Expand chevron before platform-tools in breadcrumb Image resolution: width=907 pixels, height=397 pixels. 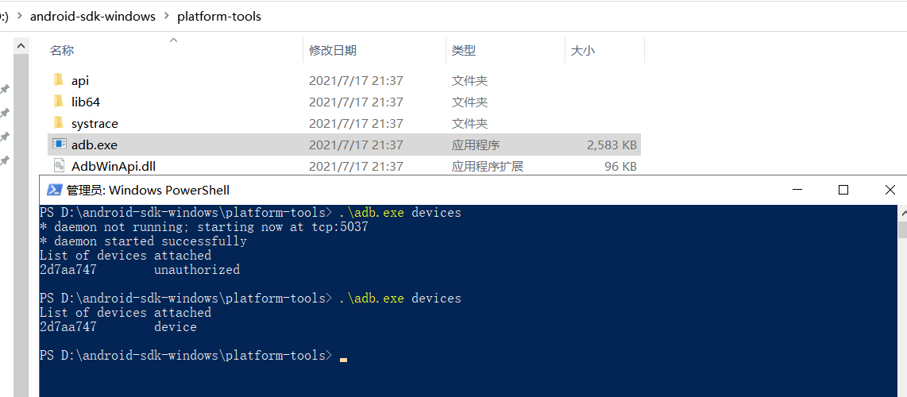point(167,16)
